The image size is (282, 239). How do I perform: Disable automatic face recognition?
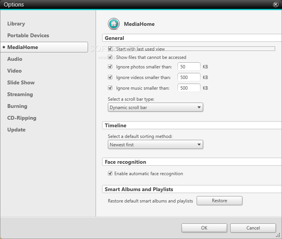click(x=110, y=173)
